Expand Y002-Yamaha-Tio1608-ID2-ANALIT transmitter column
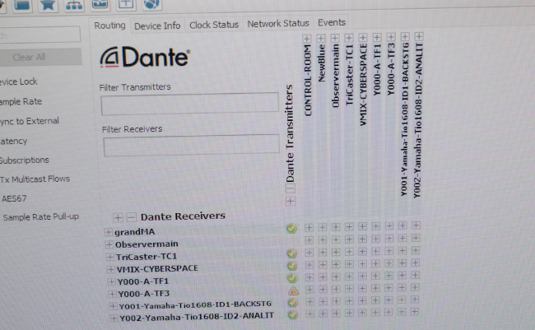This screenshot has height=330, width=535. tap(419, 36)
